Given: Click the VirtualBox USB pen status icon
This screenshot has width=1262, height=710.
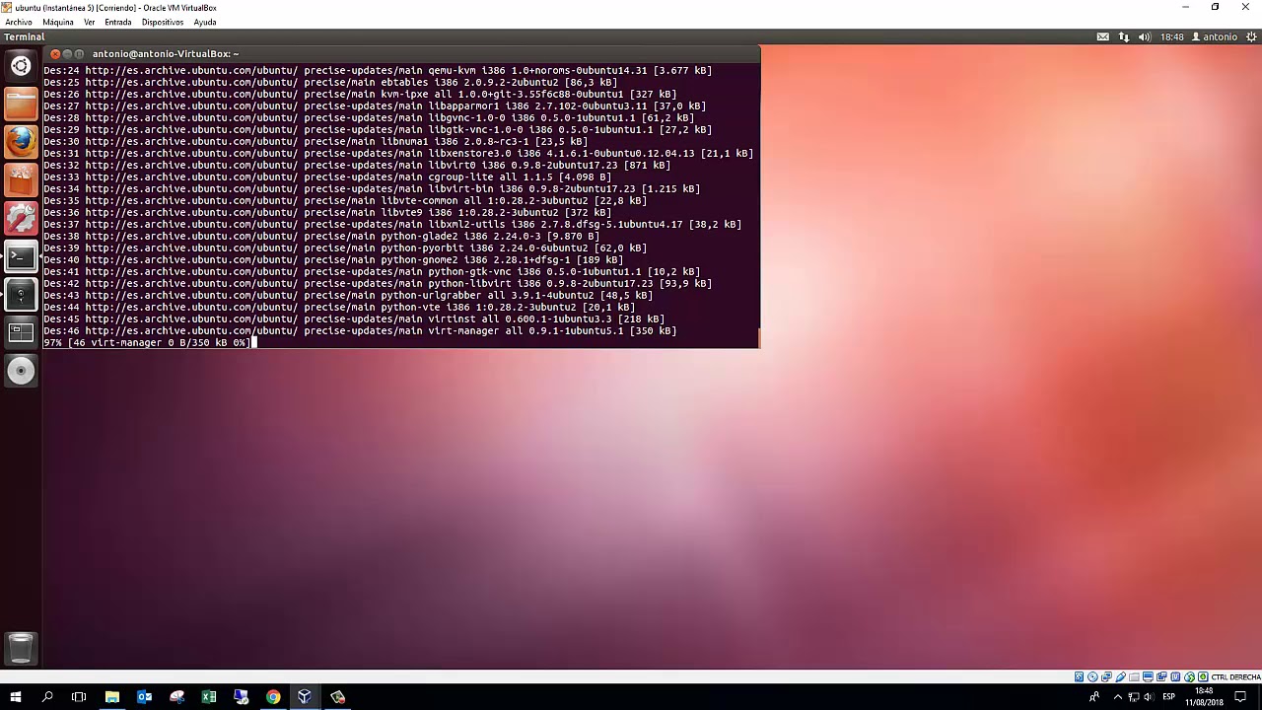Looking at the screenshot, I should coord(1120,677).
